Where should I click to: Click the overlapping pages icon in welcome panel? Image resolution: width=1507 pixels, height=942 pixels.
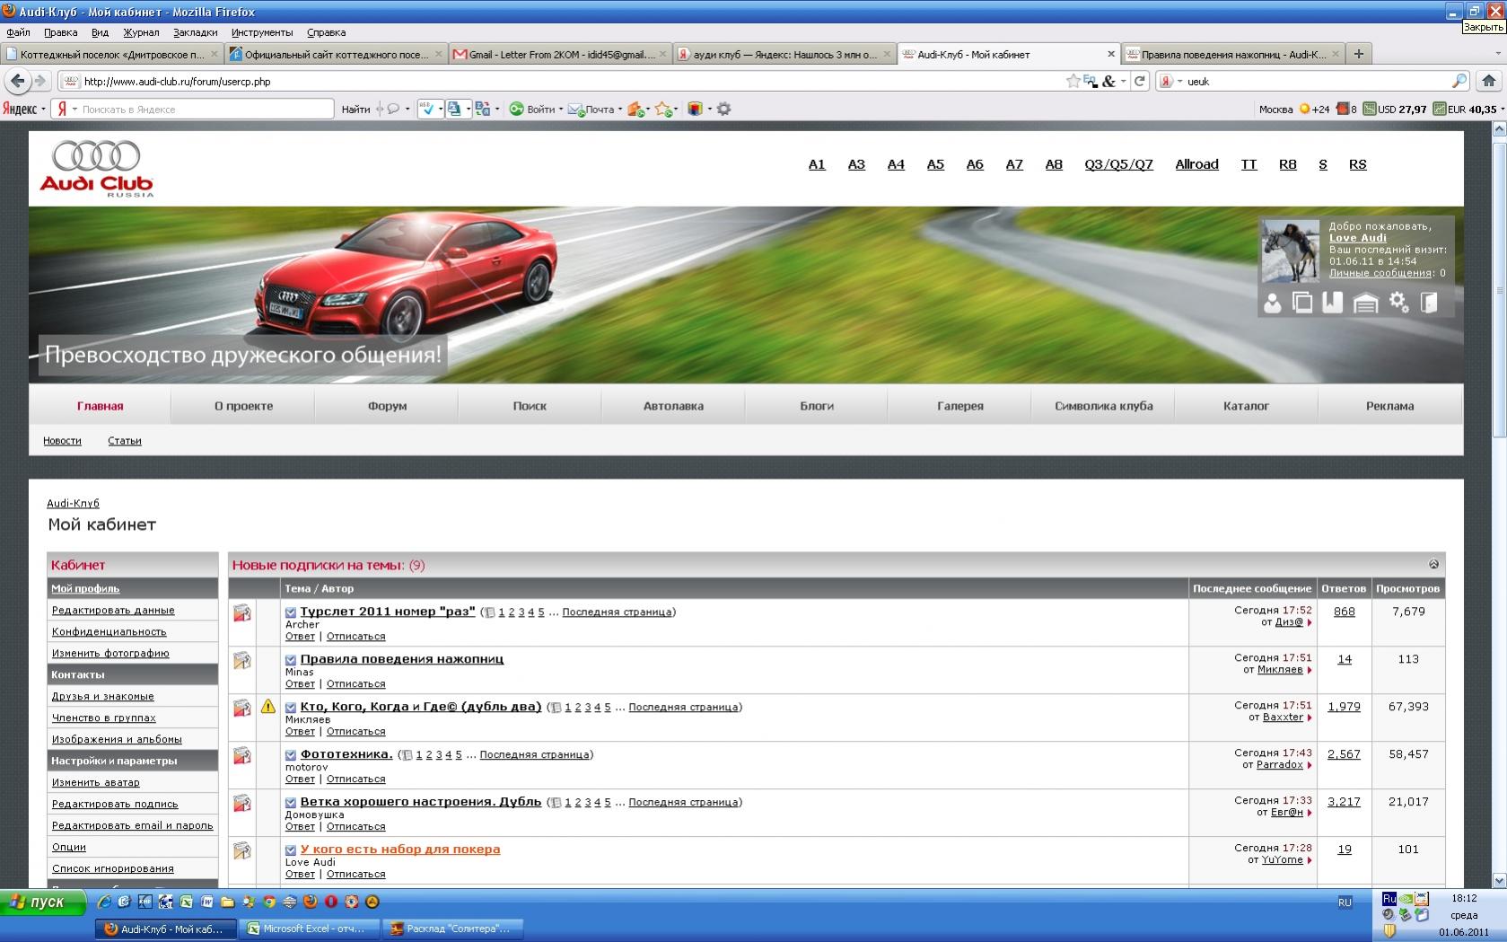coord(1302,304)
